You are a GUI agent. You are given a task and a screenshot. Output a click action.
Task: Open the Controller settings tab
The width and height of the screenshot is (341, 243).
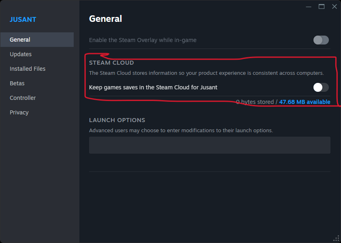point(23,98)
